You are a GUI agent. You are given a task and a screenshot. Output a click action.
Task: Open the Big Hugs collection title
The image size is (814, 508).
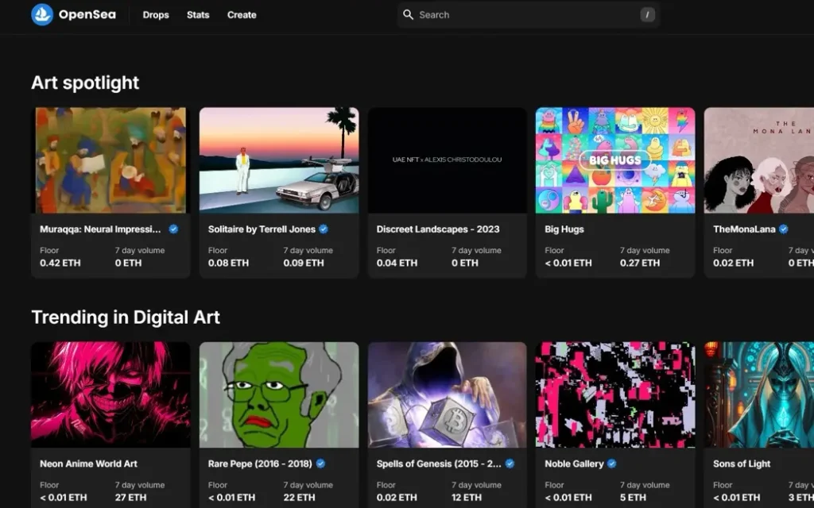[564, 229]
